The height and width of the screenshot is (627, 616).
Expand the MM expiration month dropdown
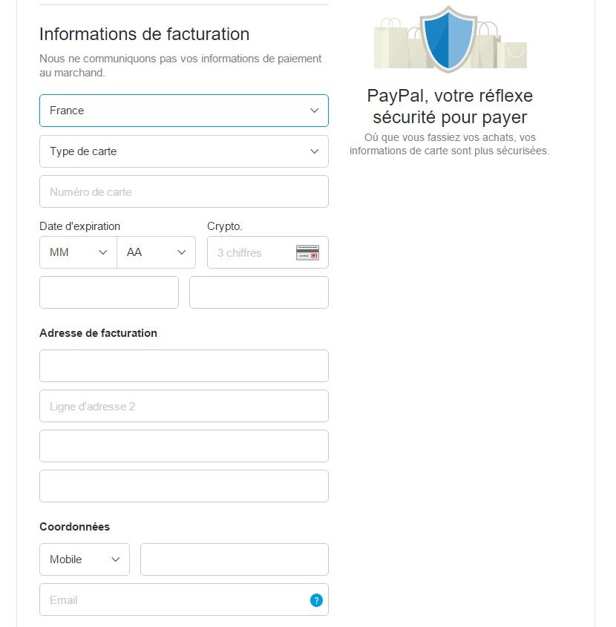(76, 252)
